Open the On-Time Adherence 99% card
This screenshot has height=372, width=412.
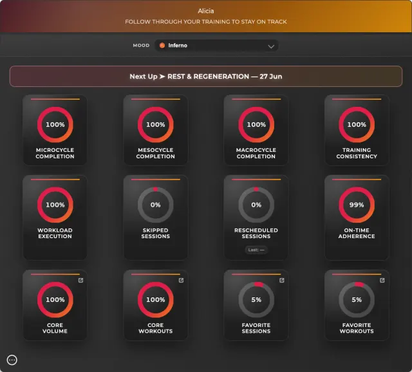(357, 218)
